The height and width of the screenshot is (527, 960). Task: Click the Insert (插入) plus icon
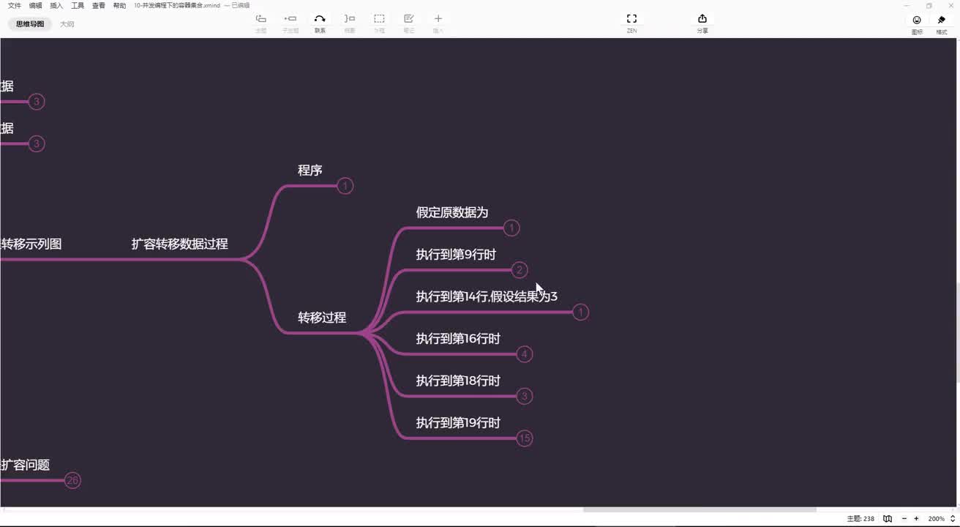438,19
